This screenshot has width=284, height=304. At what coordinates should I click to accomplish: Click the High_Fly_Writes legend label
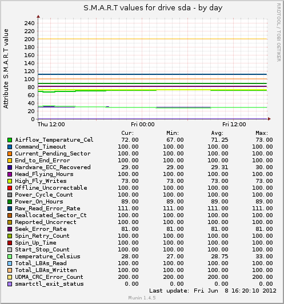41,181
